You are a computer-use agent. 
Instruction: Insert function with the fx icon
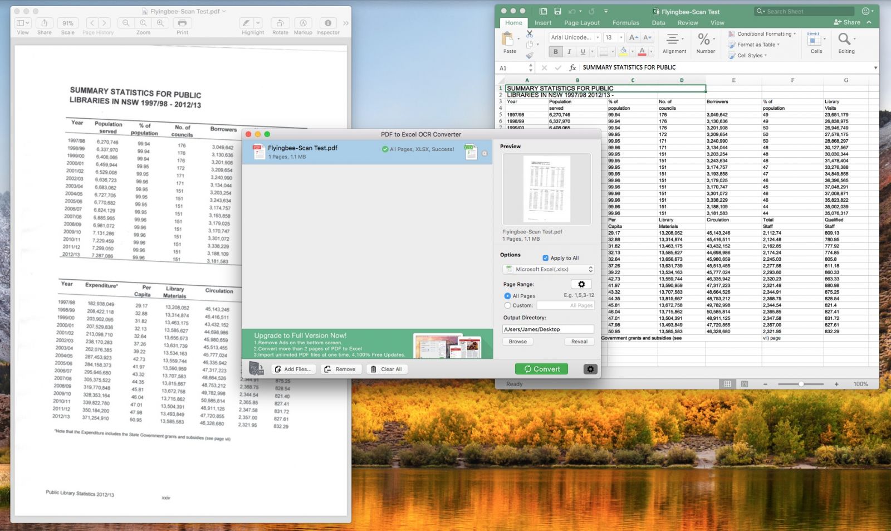pyautogui.click(x=572, y=67)
